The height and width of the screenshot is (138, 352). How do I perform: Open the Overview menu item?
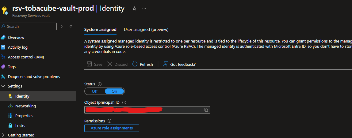point(16,37)
